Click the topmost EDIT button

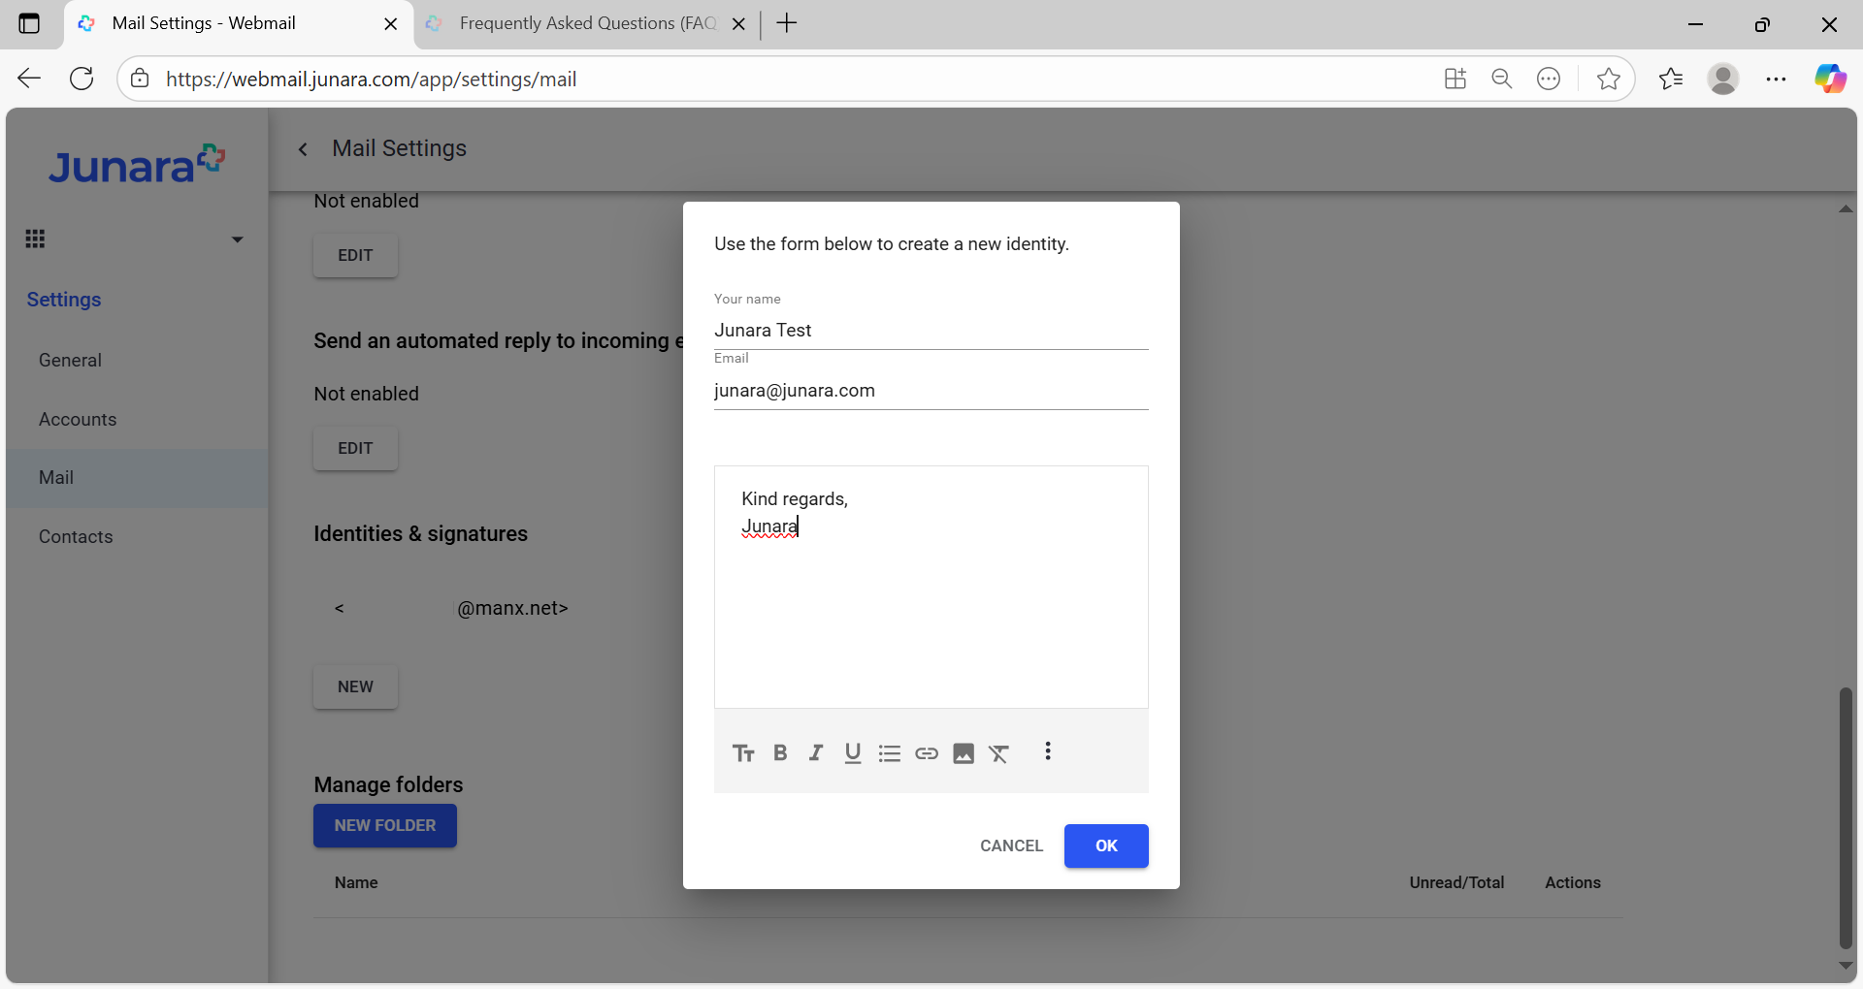pyautogui.click(x=355, y=255)
